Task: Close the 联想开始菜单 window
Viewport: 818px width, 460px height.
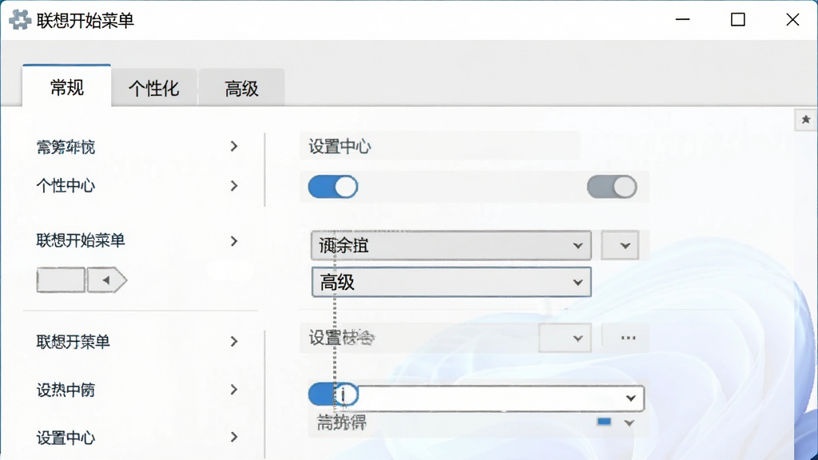Action: pyautogui.click(x=792, y=20)
